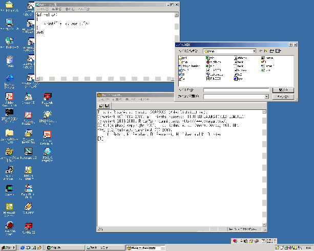The height and width of the screenshot is (251, 314).
Task: Launch Internet Explorer from quick launch bar
Action: (x=22, y=248)
